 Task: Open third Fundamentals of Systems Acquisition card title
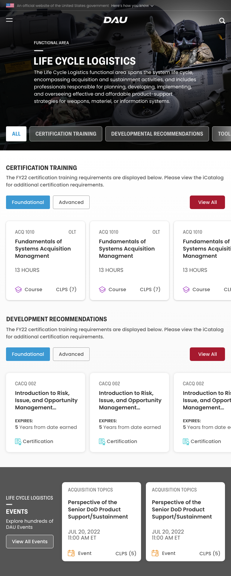tap(207, 249)
